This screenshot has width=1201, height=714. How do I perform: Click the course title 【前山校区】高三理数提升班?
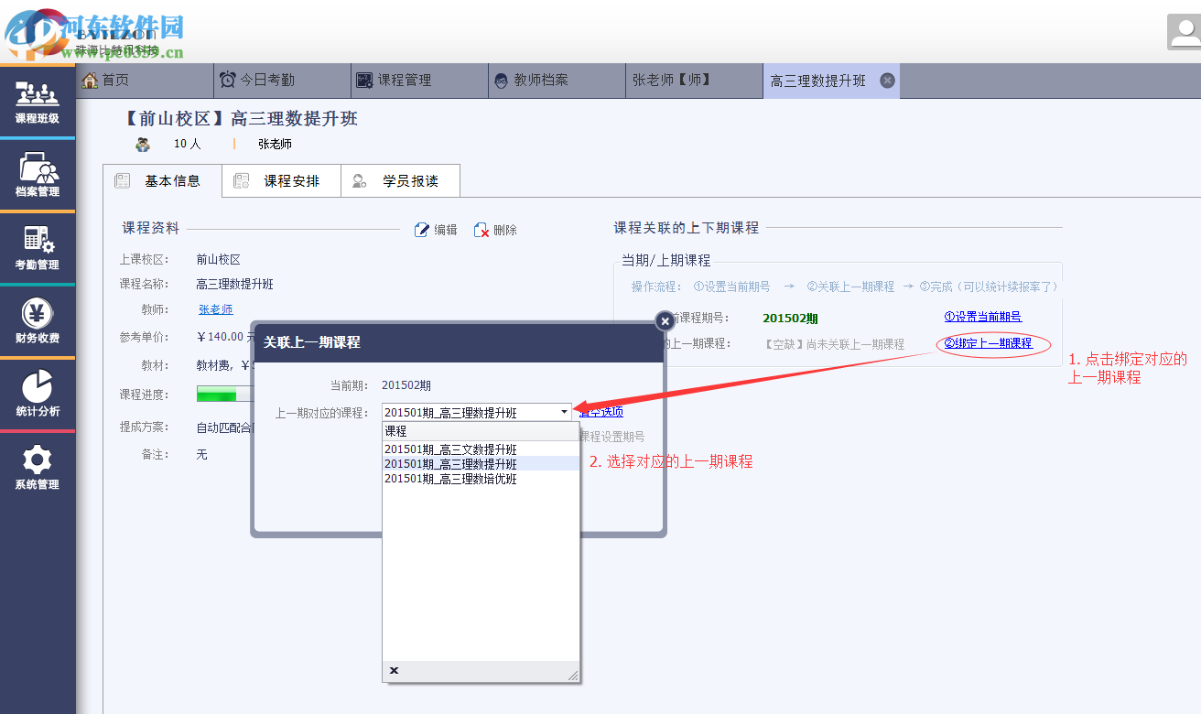point(241,119)
